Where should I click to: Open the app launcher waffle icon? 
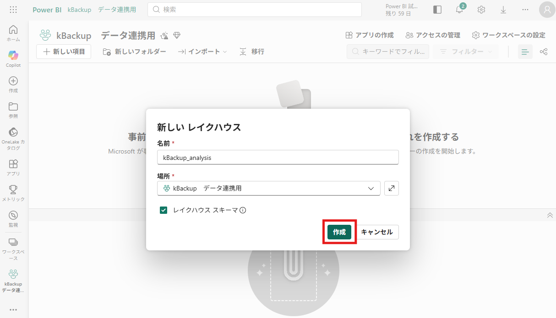tap(13, 10)
